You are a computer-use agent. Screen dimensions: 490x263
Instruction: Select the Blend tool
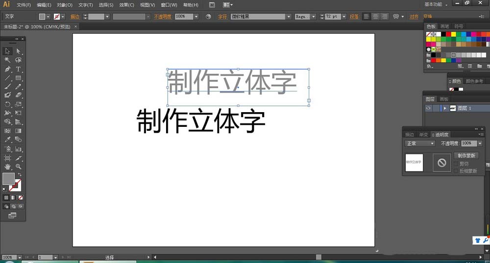coord(18,139)
